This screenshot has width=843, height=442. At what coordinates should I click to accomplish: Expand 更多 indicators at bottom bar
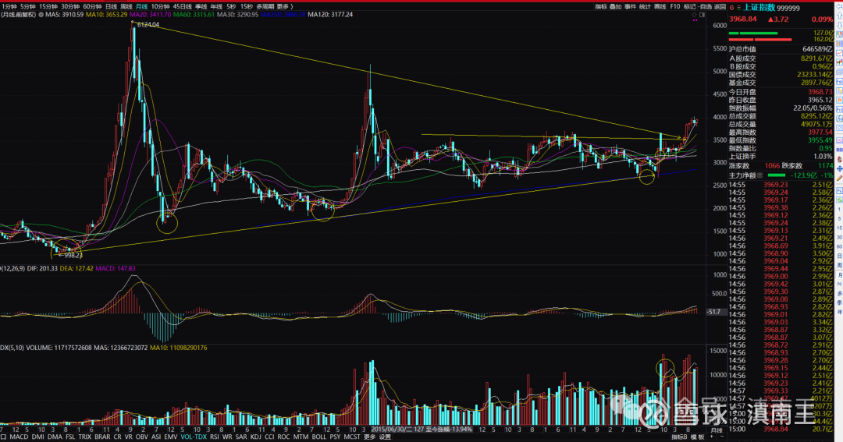pyautogui.click(x=369, y=437)
